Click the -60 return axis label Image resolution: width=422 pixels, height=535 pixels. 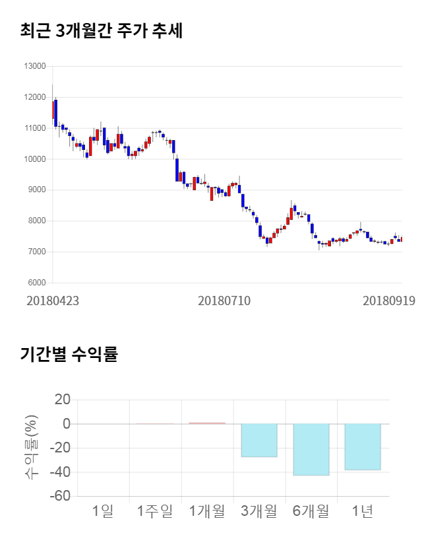coord(57,496)
